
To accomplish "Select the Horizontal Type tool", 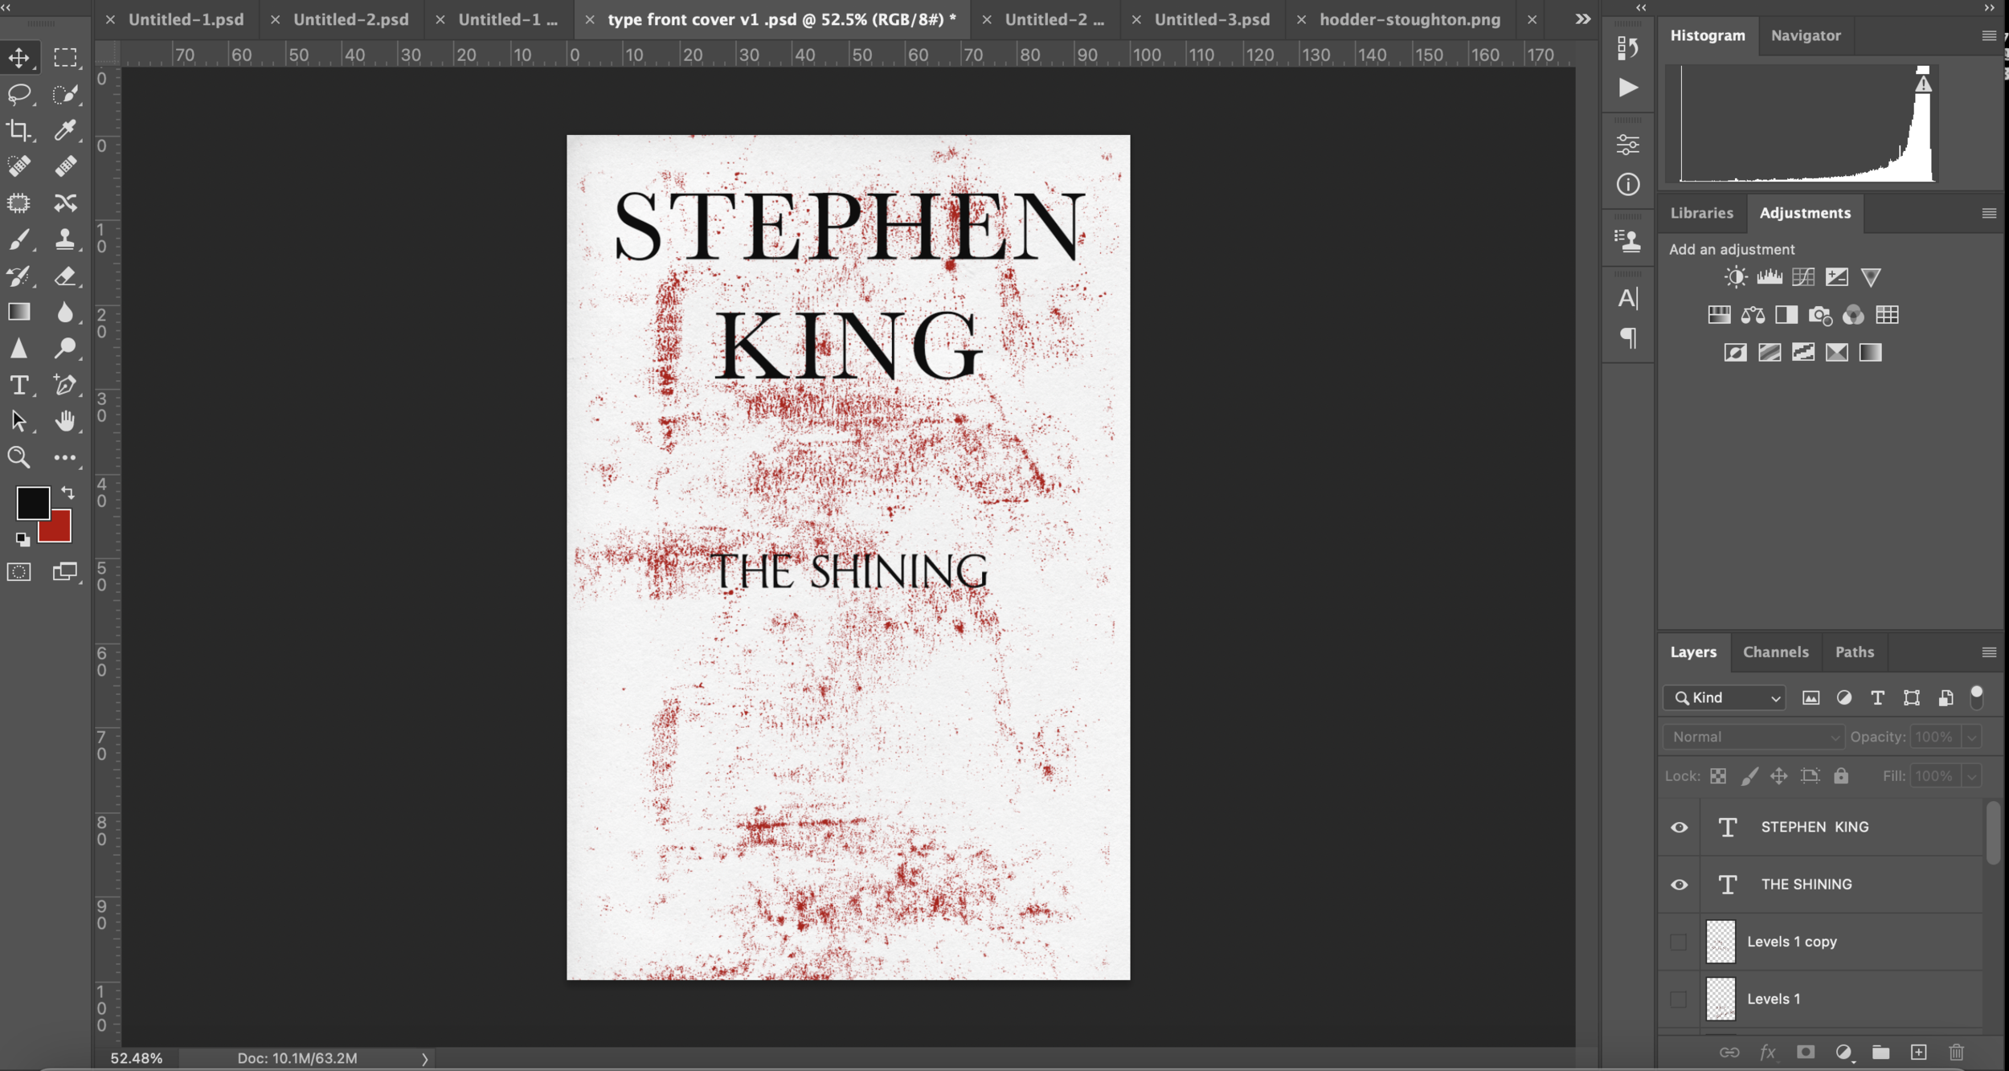I will point(18,385).
